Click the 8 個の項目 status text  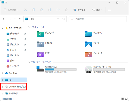(7, 99)
